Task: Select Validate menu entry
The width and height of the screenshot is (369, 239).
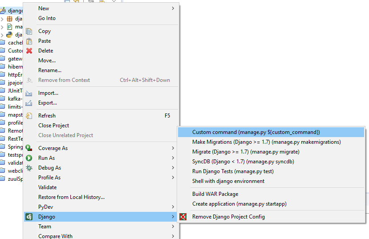Action: tap(101, 187)
